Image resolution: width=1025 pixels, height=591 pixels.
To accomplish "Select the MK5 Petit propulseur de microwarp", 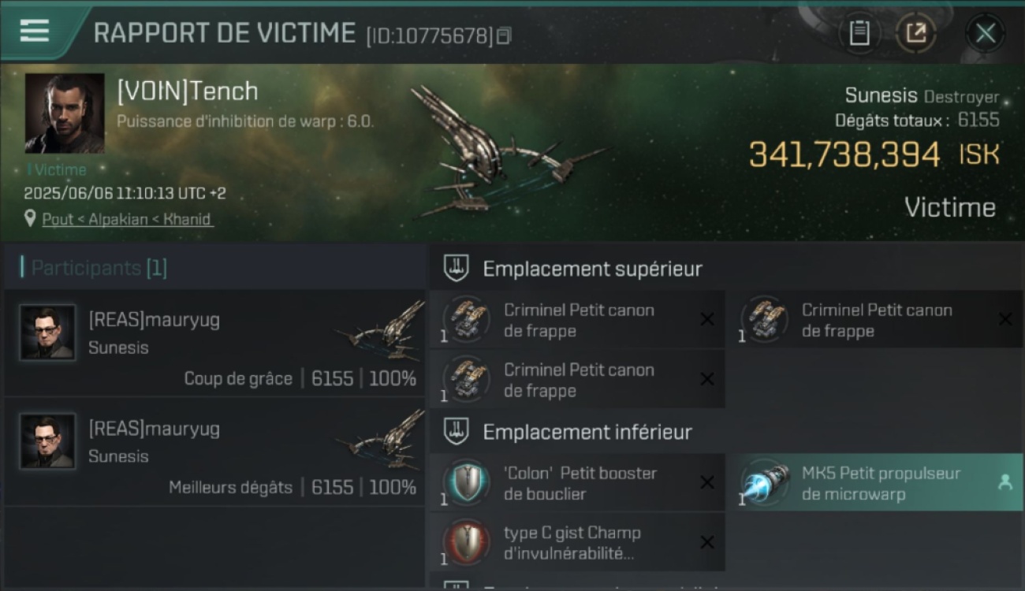I will tap(878, 482).
